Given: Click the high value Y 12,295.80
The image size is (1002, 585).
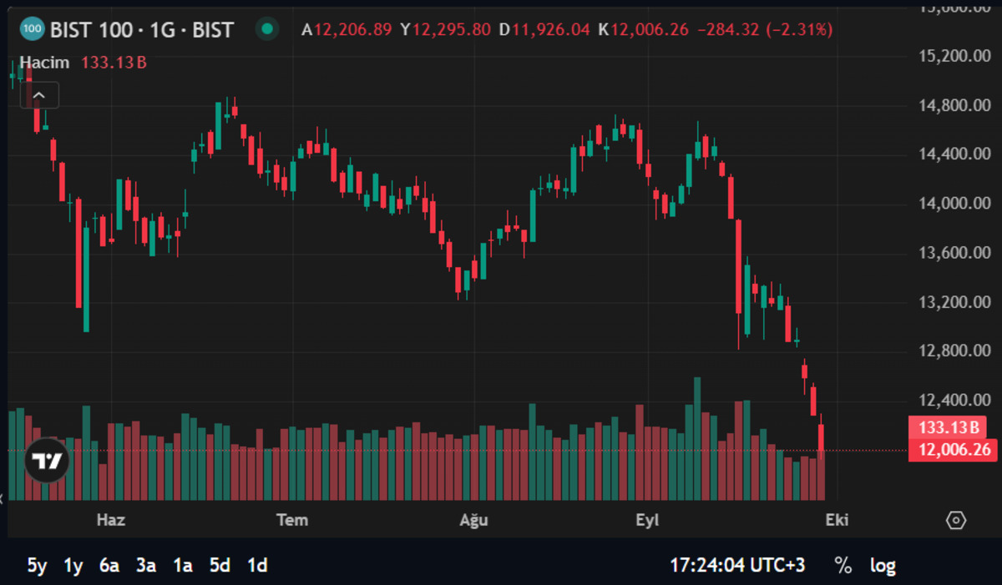Looking at the screenshot, I should click(x=446, y=30).
